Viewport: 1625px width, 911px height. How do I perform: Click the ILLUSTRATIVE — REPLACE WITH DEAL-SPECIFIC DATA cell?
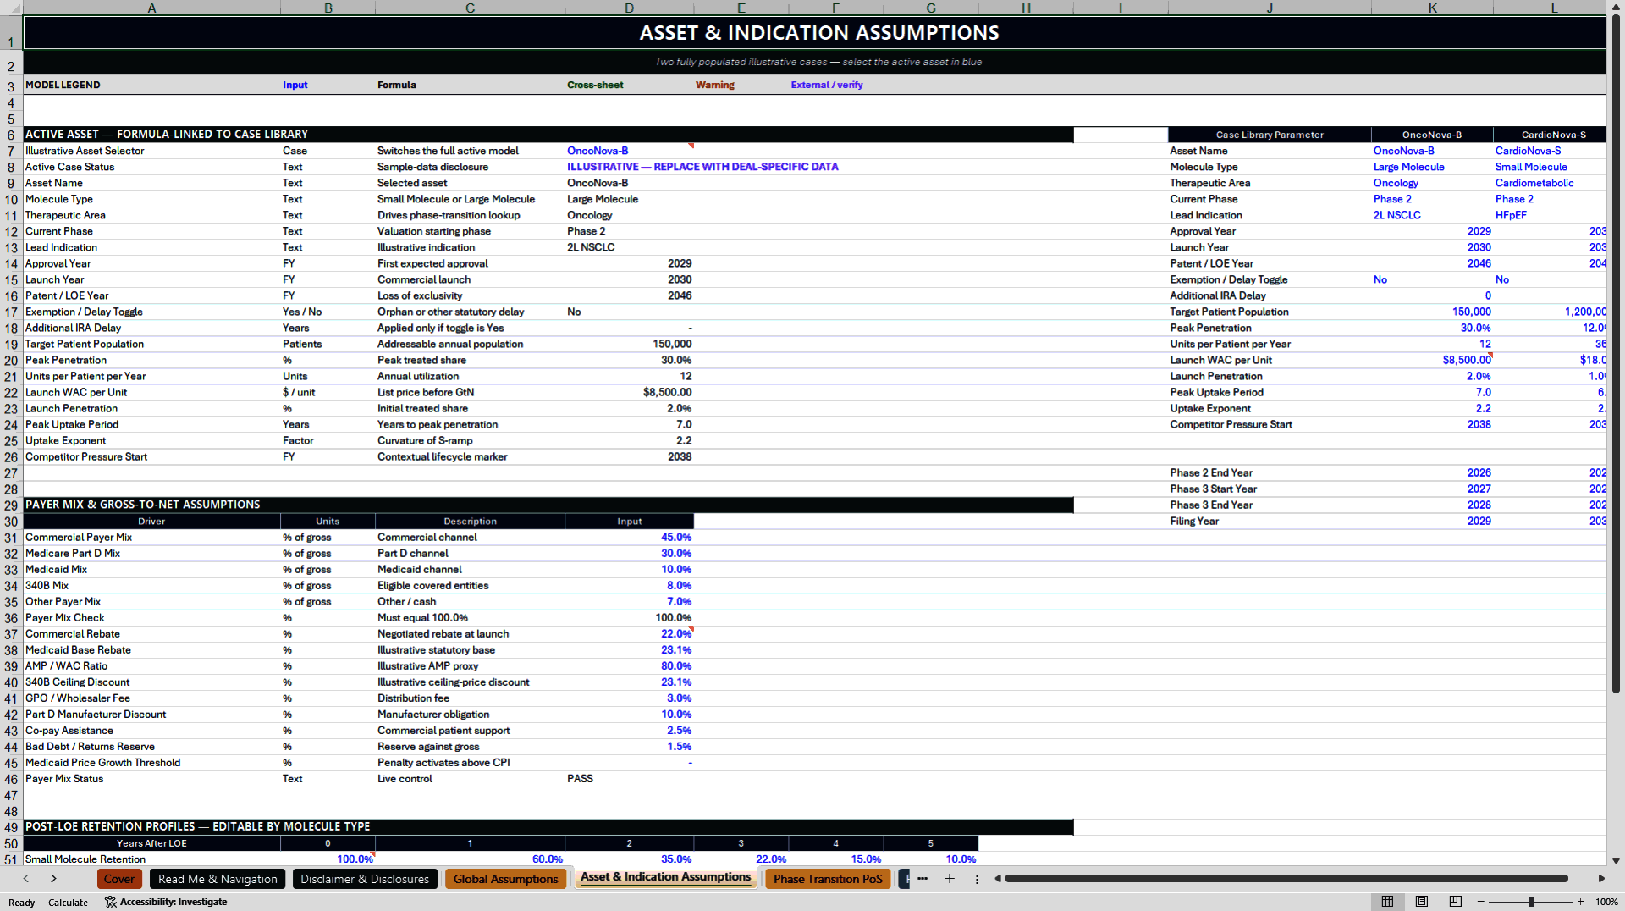click(702, 167)
